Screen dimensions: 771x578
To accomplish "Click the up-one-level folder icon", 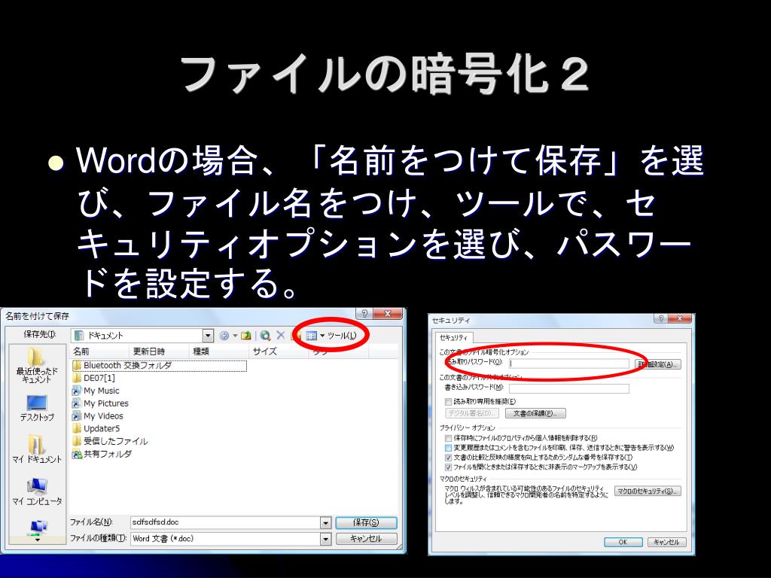I will (x=246, y=336).
